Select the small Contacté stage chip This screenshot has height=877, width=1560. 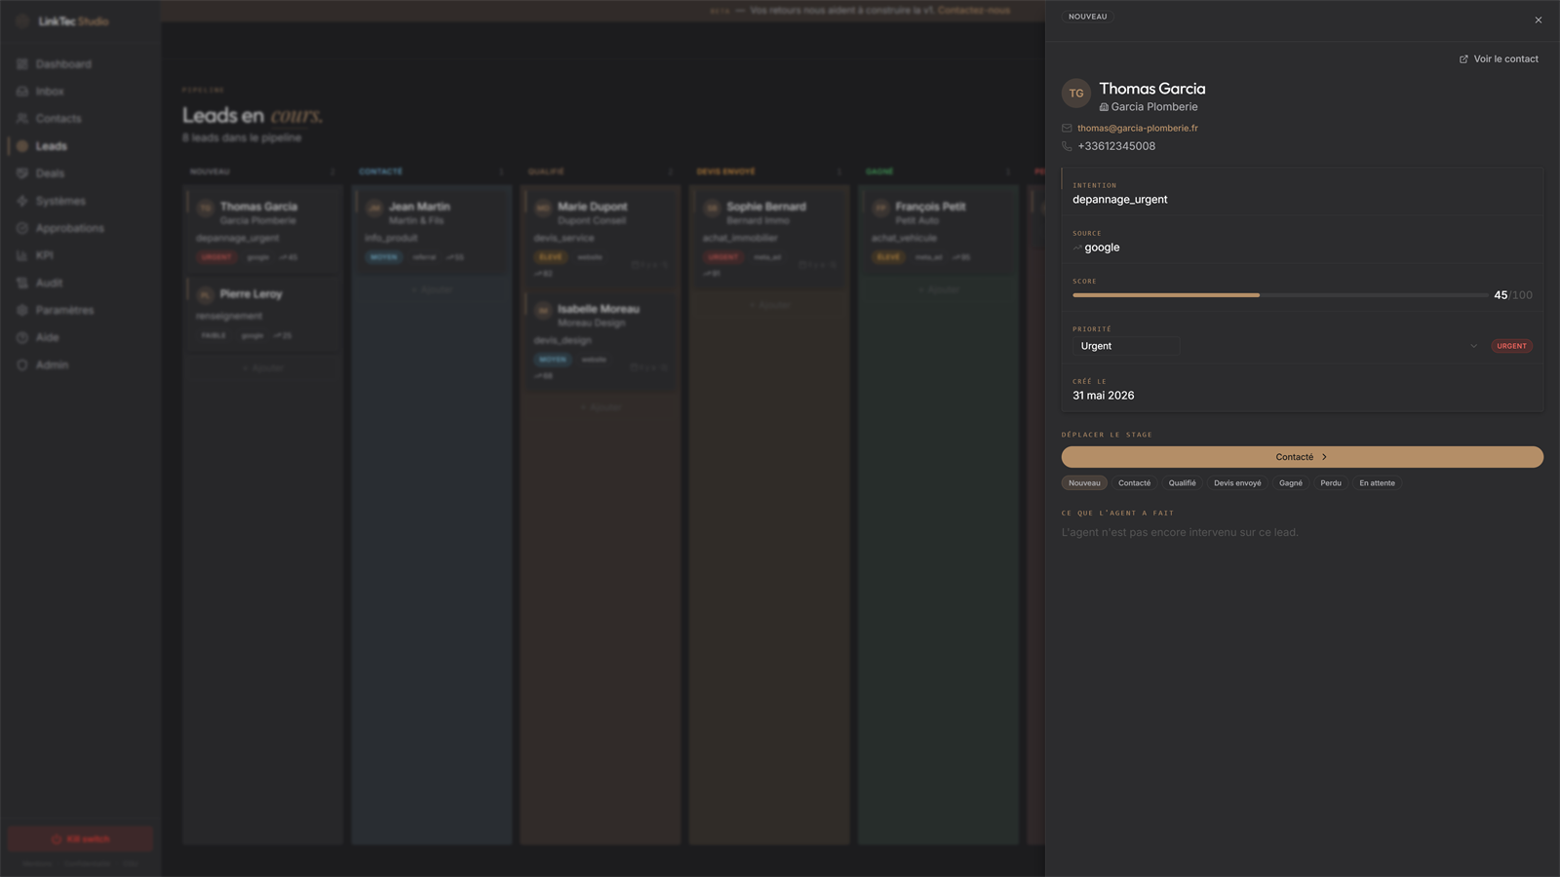(1134, 483)
